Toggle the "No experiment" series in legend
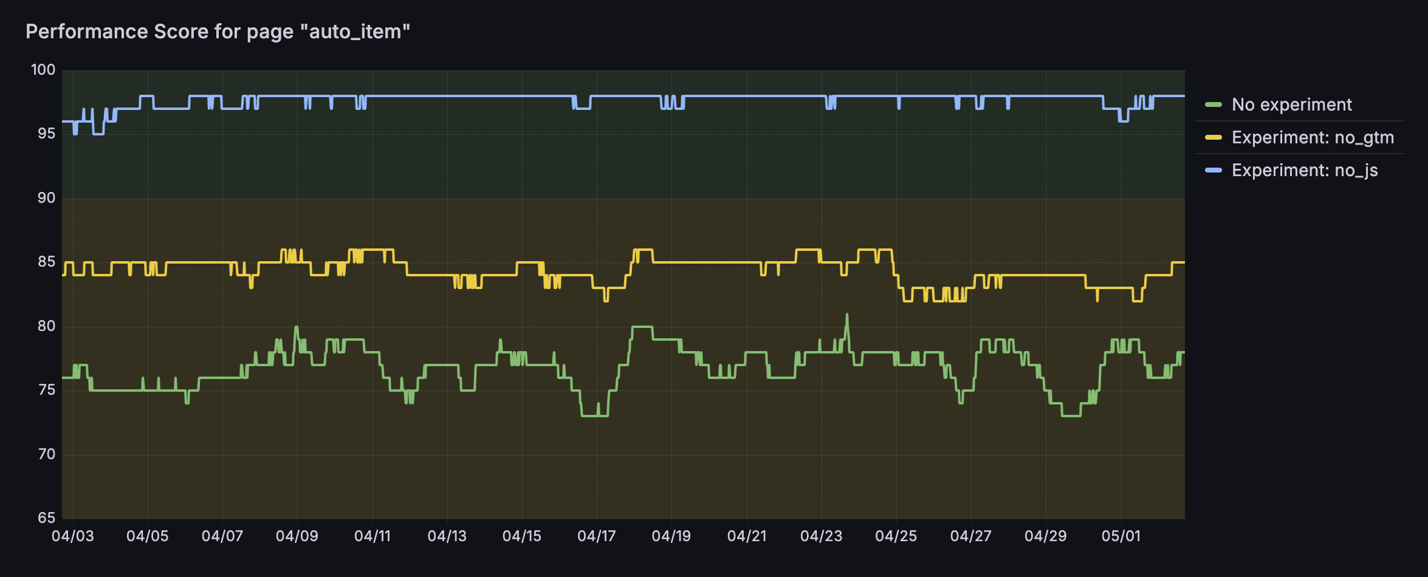The width and height of the screenshot is (1428, 577). (1291, 104)
